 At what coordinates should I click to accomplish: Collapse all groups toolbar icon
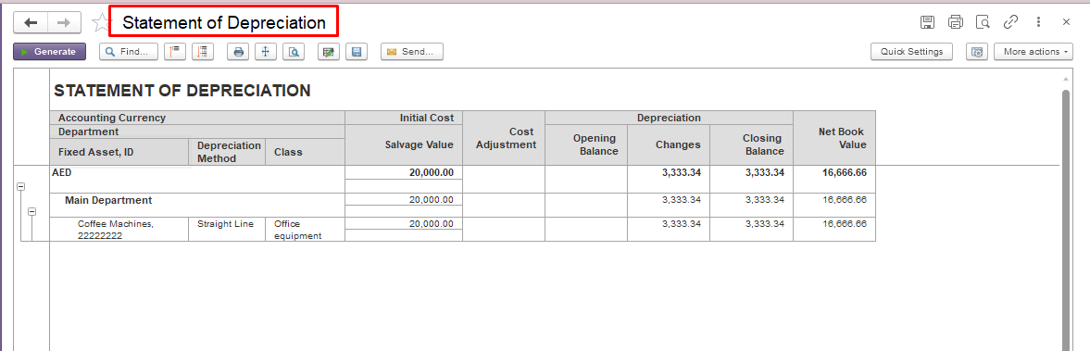coord(174,52)
